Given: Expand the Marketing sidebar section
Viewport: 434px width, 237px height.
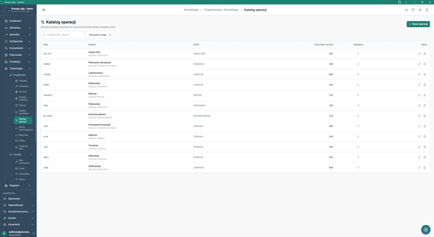Looking at the screenshot, I should 18,28.
